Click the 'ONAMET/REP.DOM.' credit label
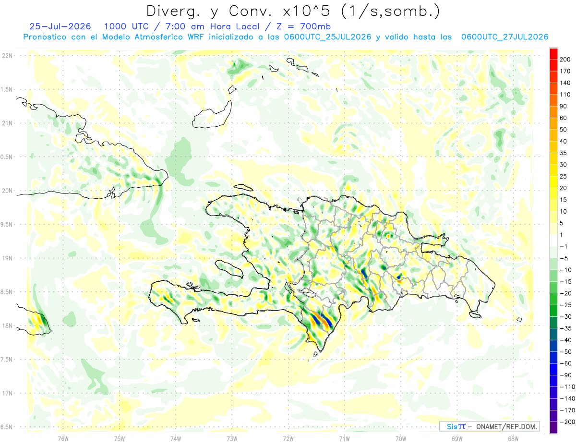 (x=506, y=426)
